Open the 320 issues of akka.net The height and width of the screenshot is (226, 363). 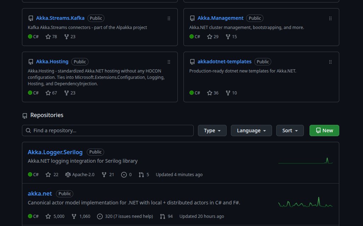(x=125, y=216)
